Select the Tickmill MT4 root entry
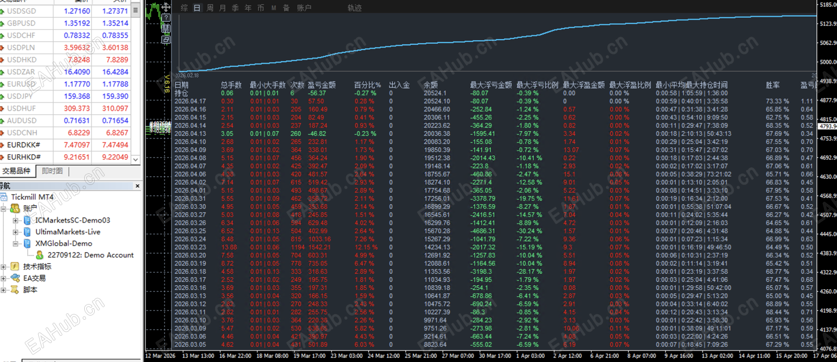The image size is (837, 362). click(x=32, y=197)
